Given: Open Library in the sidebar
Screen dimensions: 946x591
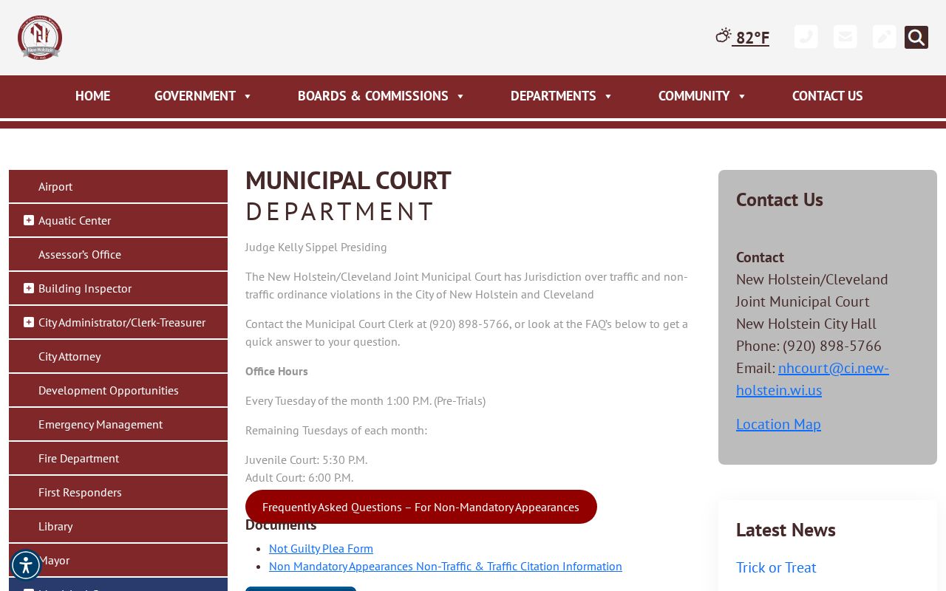Looking at the screenshot, I should 118,526.
